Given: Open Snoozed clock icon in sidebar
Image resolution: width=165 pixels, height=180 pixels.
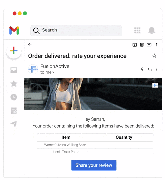Looking at the screenshot, I should click(14, 97).
